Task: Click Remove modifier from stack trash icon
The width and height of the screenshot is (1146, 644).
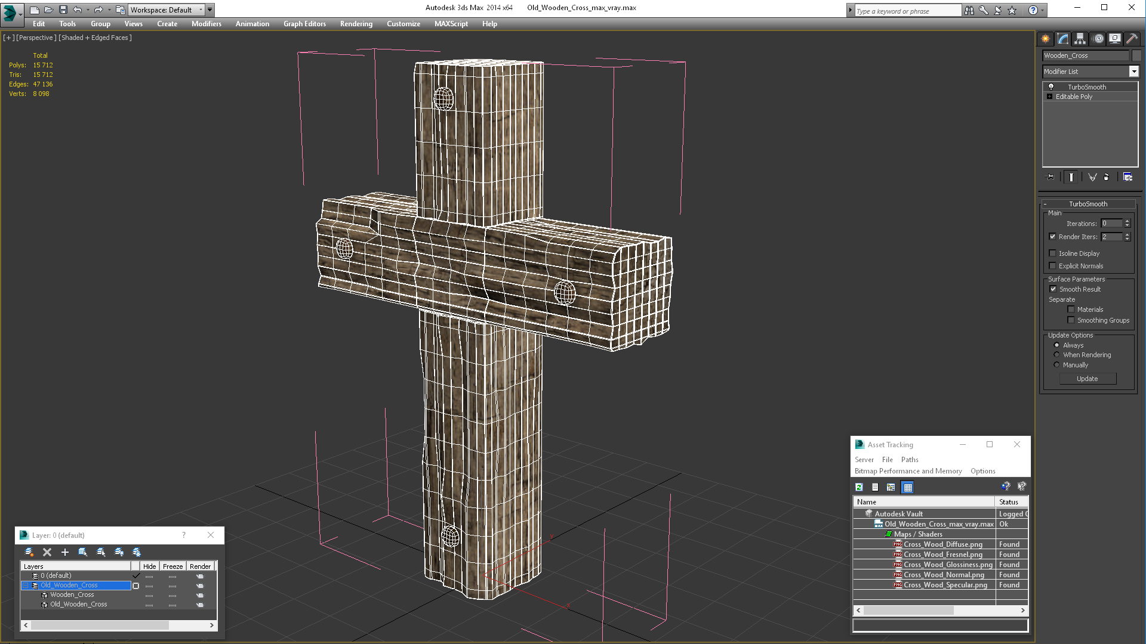Action: pos(1106,177)
